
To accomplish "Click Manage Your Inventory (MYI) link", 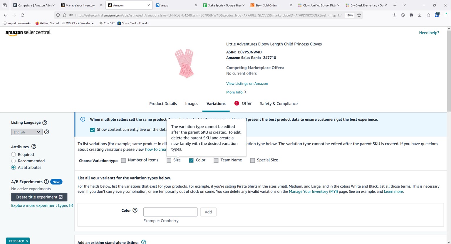I will (x=313, y=191).
